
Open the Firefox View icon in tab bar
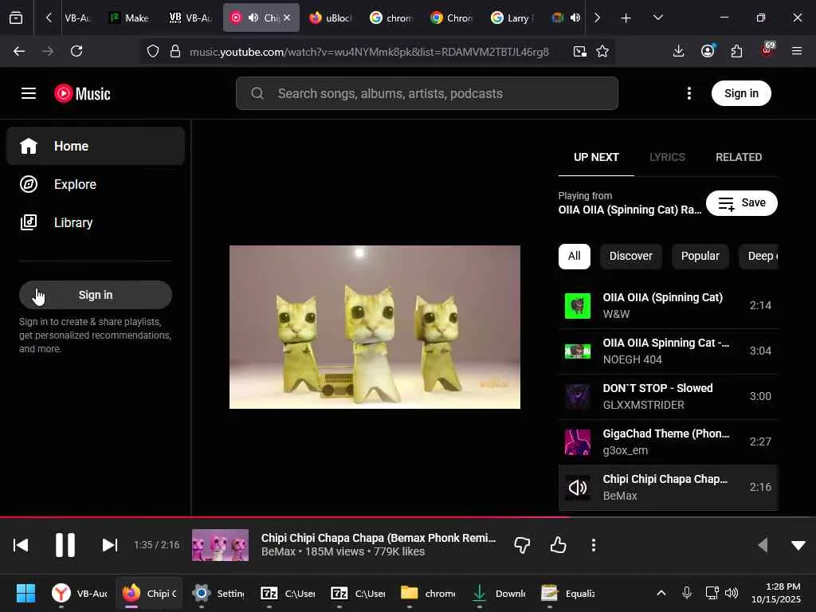pyautogui.click(x=16, y=18)
